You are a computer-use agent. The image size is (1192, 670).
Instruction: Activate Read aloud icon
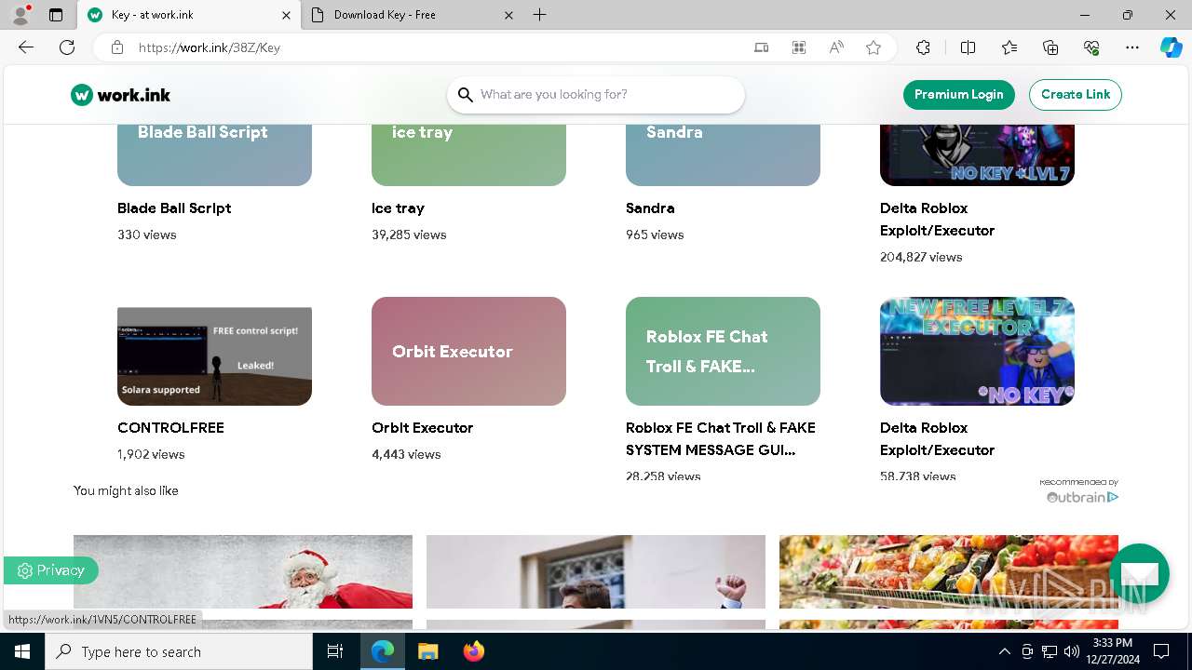[836, 47]
